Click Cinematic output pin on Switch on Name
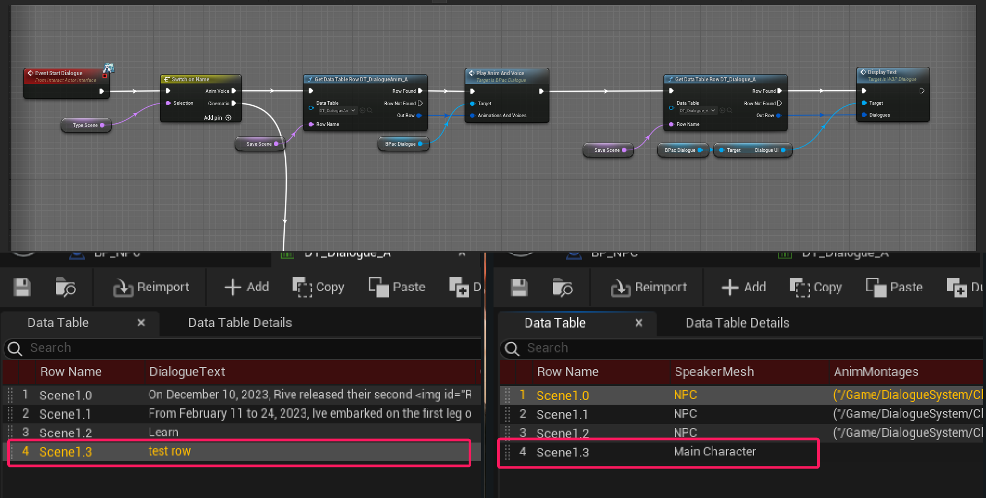986x498 pixels. [234, 103]
